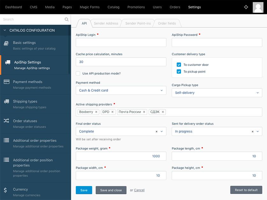The image size is (267, 200).
Task: Clear the Final order status selection
Action: pyautogui.click(x=156, y=131)
